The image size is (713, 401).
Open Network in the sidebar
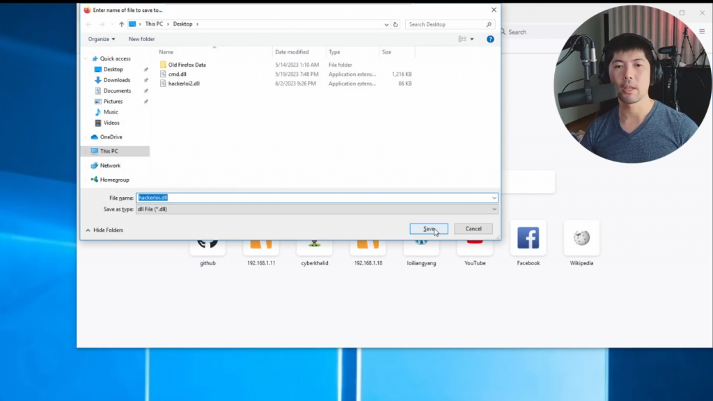pos(110,166)
